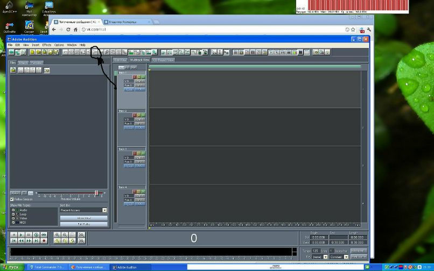Click the Tempo input field showing 125
434x271 pixels.
316,251
